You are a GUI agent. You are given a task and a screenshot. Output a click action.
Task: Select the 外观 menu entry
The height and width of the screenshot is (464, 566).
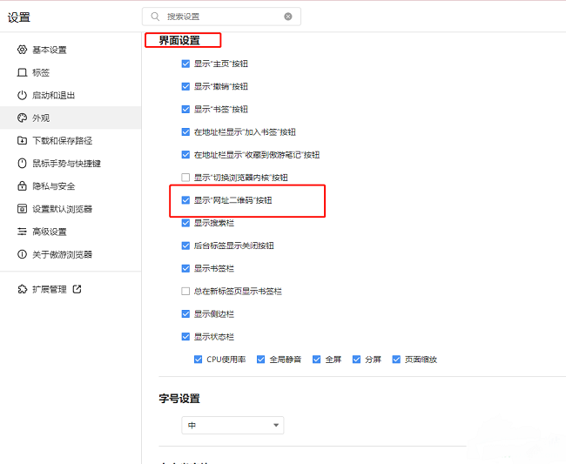71,118
